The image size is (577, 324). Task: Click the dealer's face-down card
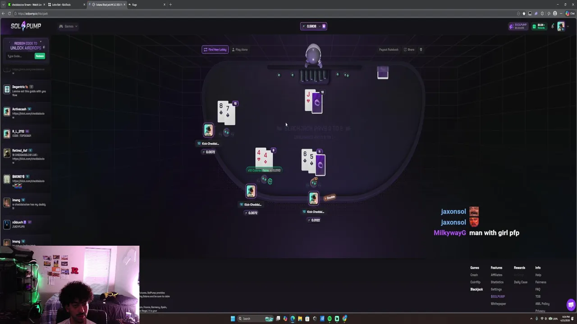coord(317,103)
